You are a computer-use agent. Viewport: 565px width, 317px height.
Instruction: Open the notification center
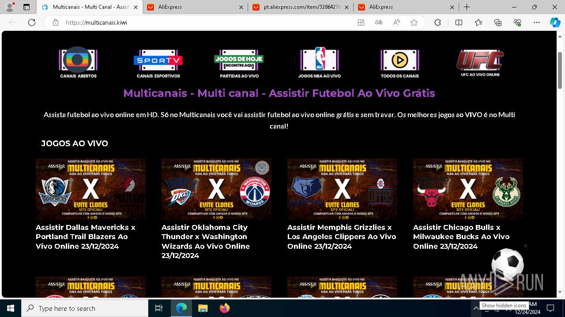(x=550, y=308)
